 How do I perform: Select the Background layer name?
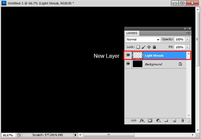pyautogui.click(x=153, y=64)
